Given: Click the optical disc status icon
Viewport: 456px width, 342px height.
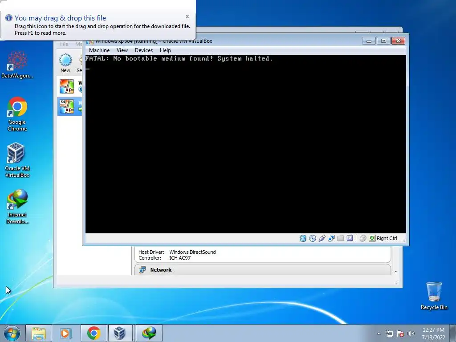Looking at the screenshot, I should 312,238.
